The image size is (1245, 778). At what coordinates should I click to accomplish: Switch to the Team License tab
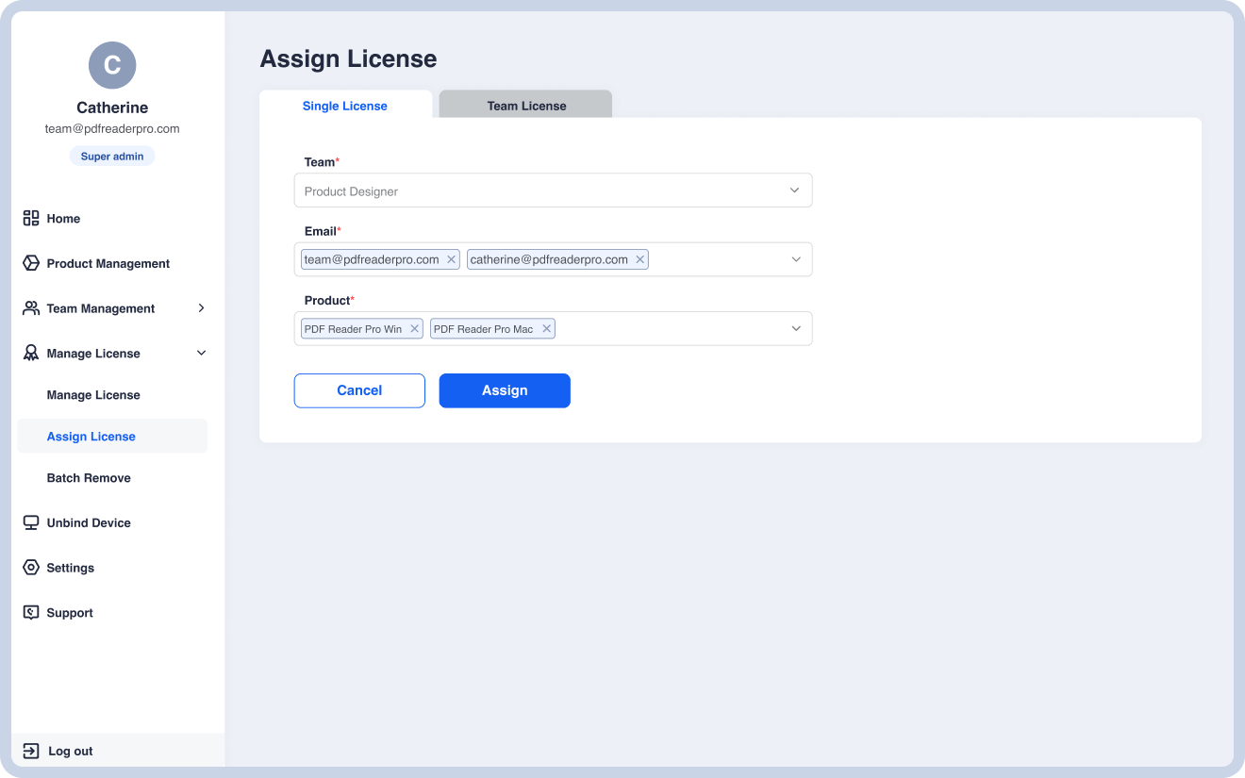526,106
